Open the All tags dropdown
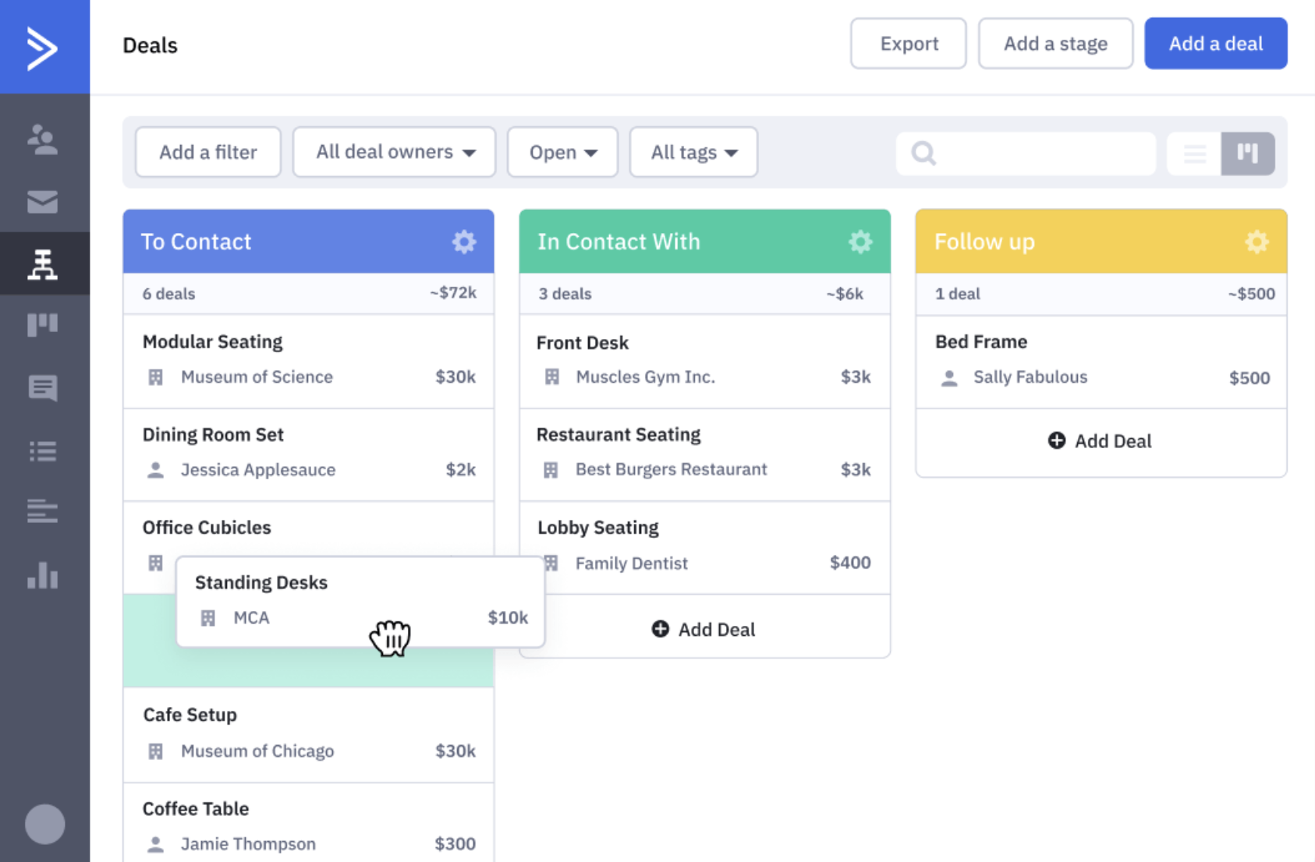Viewport: 1315px width, 862px height. click(693, 152)
